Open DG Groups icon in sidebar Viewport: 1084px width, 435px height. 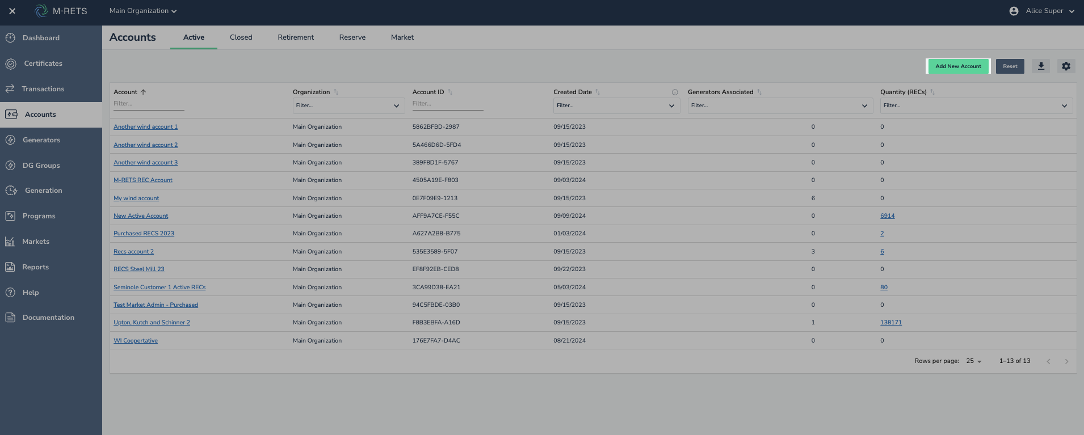(x=11, y=166)
